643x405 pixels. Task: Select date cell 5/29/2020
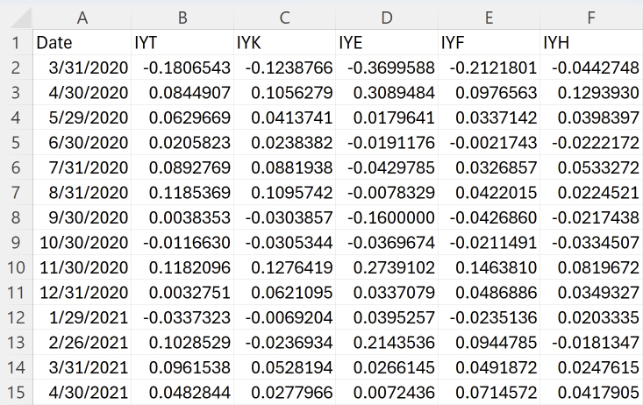[x=82, y=117]
